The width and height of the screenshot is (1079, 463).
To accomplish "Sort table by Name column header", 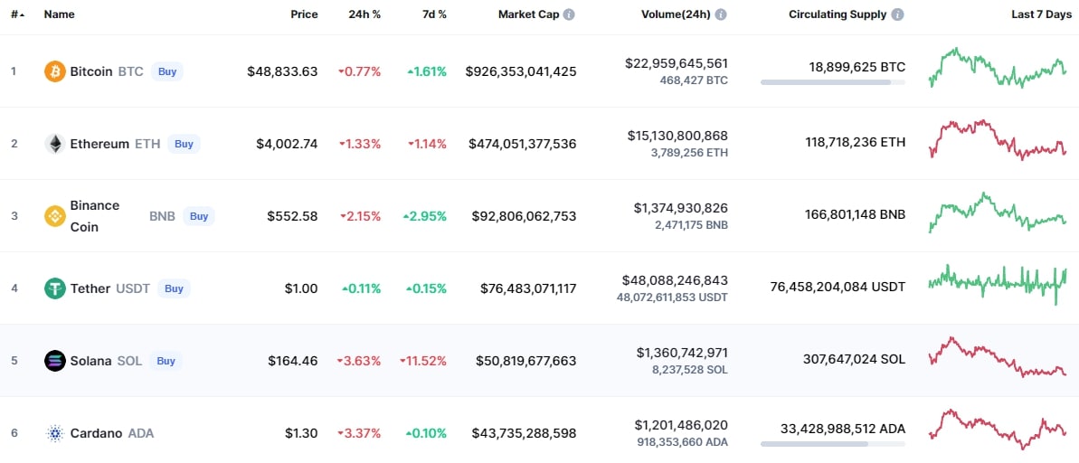I will [x=59, y=14].
